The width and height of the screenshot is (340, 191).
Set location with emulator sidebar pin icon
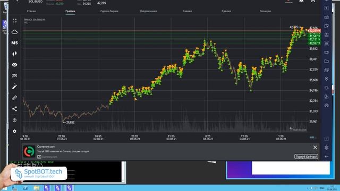click(x=327, y=79)
